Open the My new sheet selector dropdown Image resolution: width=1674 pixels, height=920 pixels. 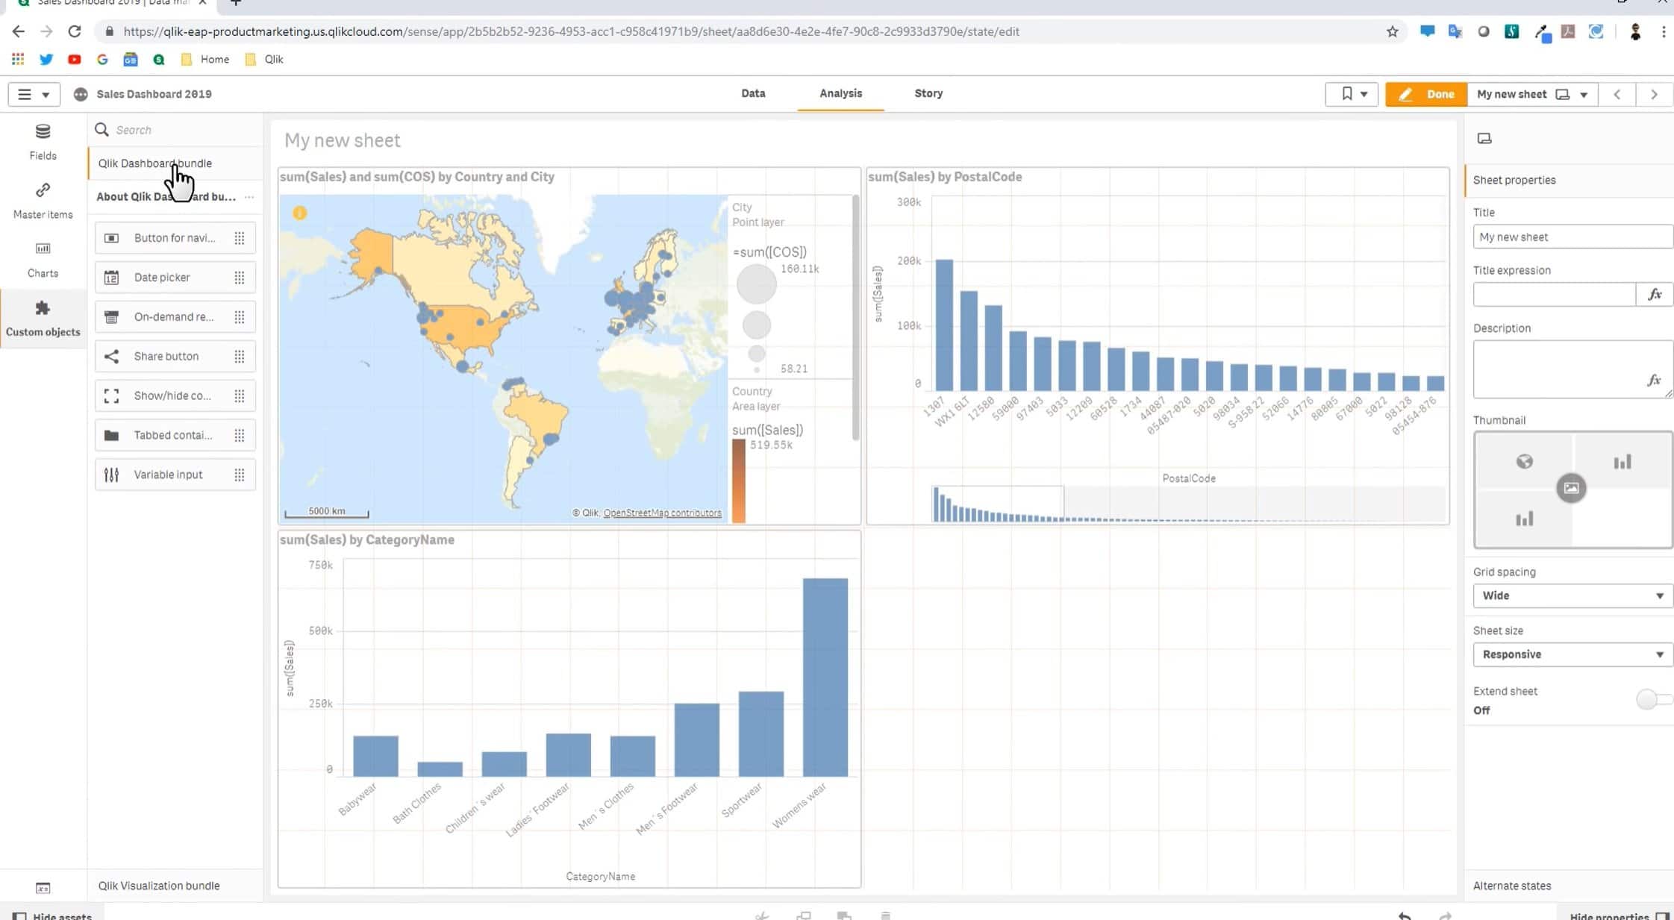tap(1532, 94)
